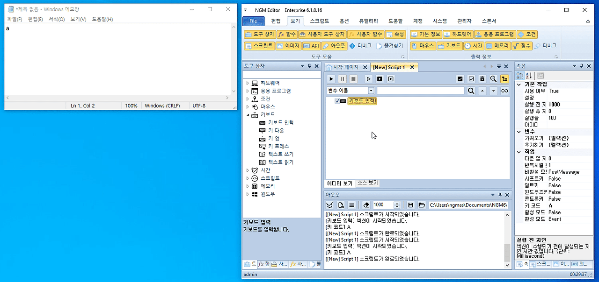The height and width of the screenshot is (282, 599).
Task: Run the script with the solid Play button
Action: point(331,79)
